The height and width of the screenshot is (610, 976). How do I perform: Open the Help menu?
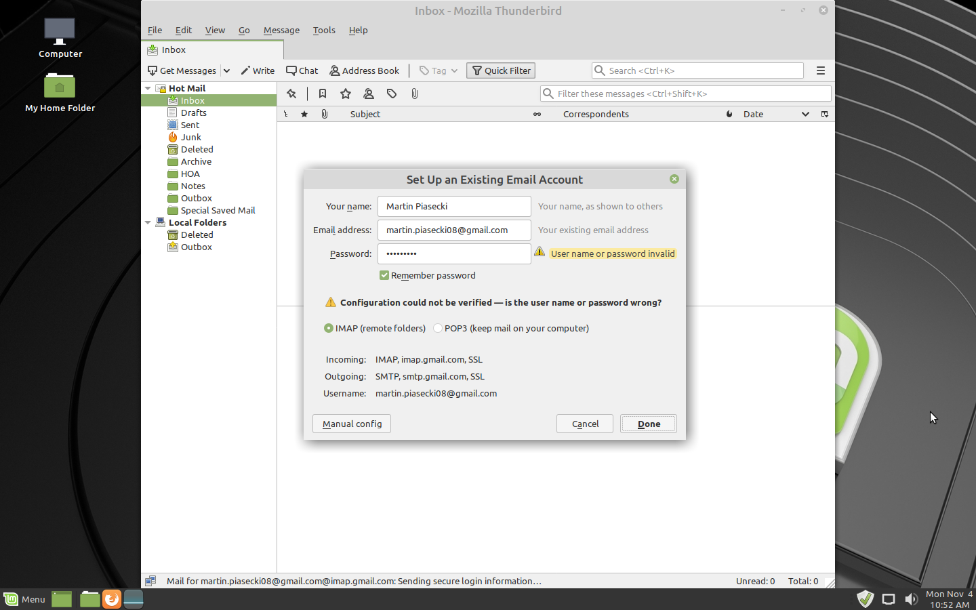pyautogui.click(x=358, y=30)
